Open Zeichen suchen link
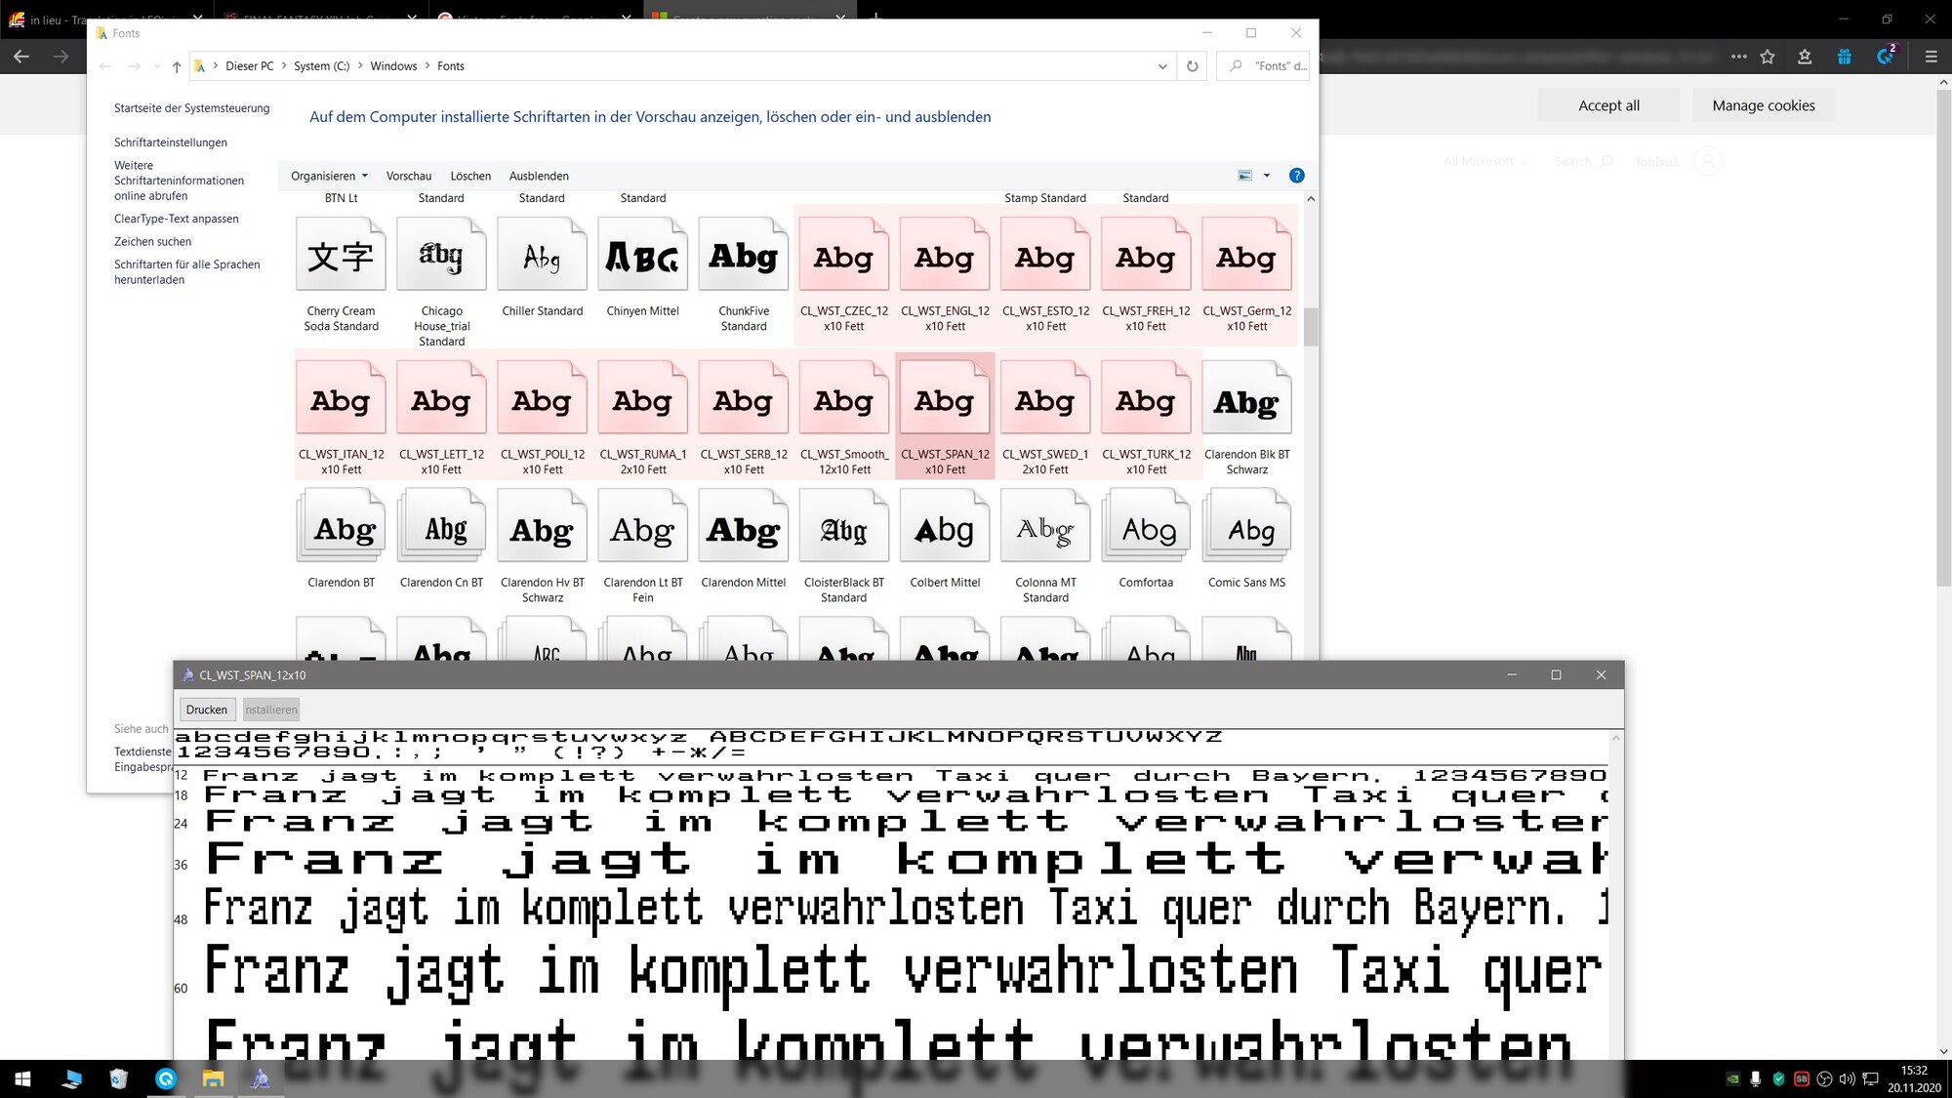 (x=153, y=241)
